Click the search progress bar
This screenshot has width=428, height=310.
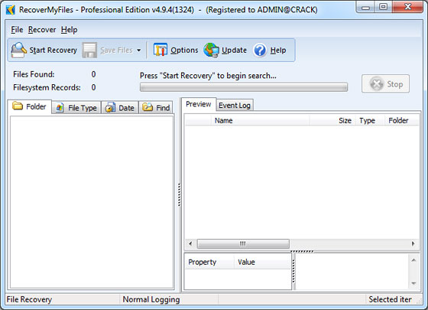pyautogui.click(x=244, y=87)
